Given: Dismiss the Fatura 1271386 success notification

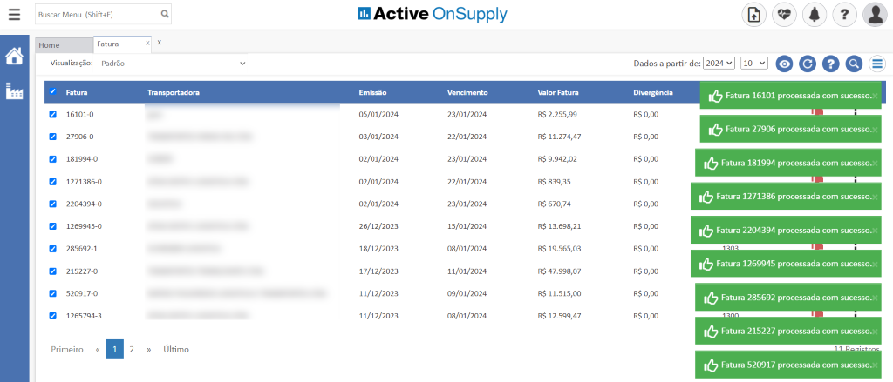Looking at the screenshot, I should [x=875, y=197].
